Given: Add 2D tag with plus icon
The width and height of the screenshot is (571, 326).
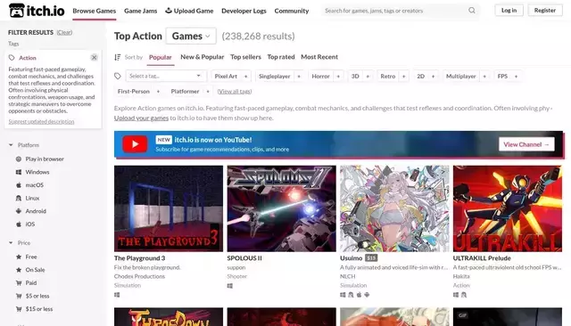Looking at the screenshot, I should click(433, 77).
